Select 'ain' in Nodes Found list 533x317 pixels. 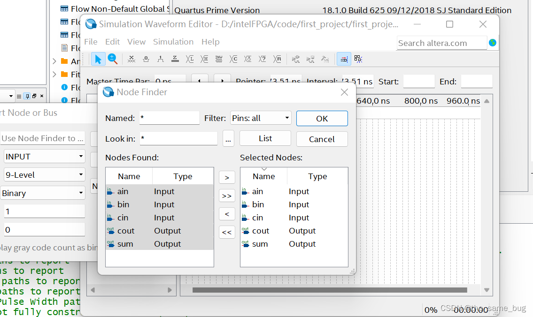tap(159, 191)
